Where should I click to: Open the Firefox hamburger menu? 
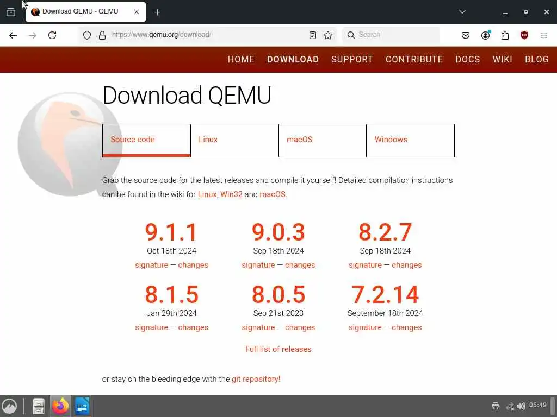[543, 35]
